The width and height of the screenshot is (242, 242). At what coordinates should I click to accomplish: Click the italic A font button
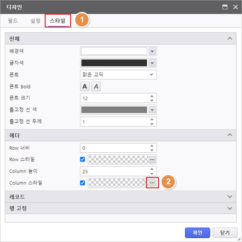coord(96,86)
